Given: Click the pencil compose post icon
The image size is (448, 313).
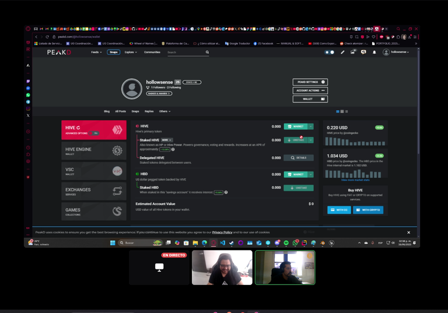Looking at the screenshot, I should click(342, 52).
